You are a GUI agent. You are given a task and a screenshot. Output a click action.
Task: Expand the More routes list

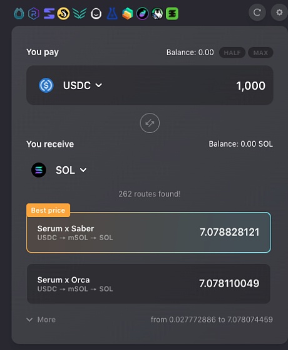(41, 319)
